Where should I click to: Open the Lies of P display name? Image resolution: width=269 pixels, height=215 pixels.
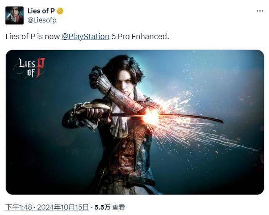pos(41,11)
